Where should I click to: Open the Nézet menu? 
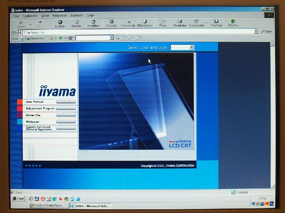coord(45,16)
